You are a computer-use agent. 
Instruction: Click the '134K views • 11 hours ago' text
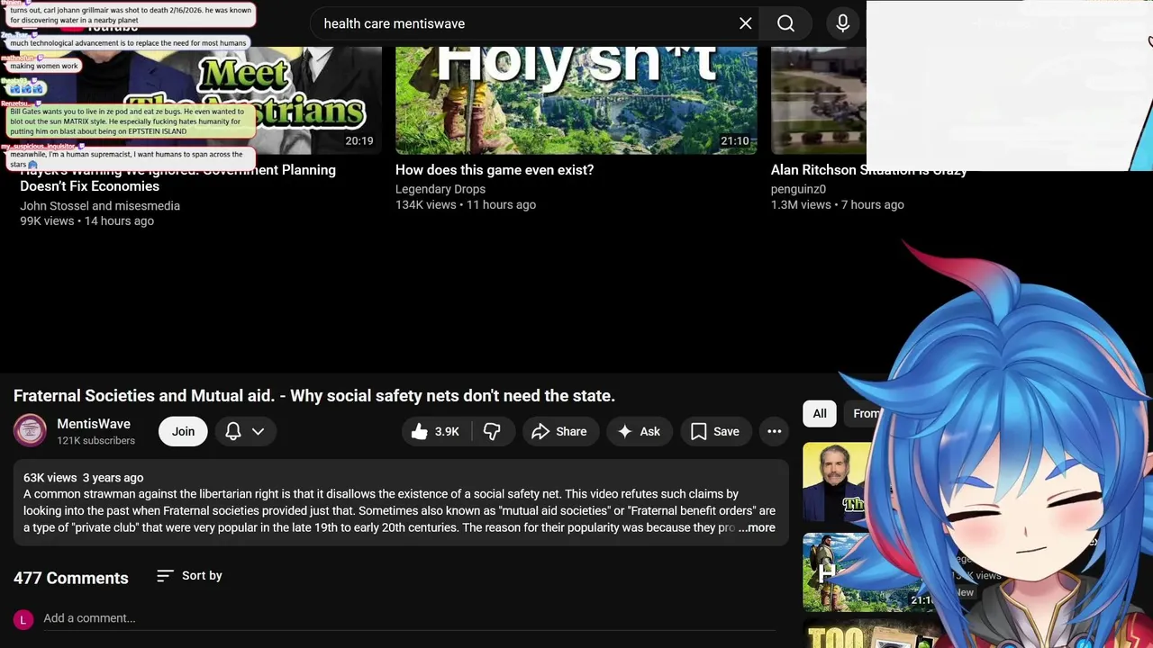point(466,205)
